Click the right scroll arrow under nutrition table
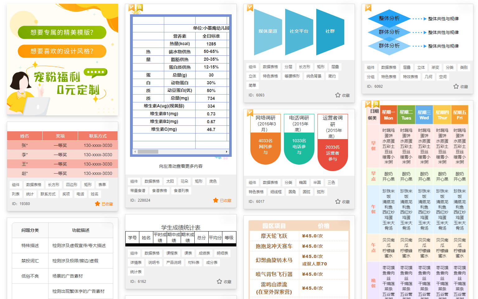 click(226, 152)
